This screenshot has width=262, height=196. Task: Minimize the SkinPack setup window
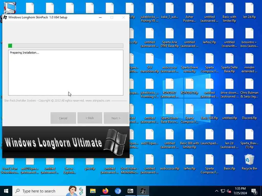pyautogui.click(x=100, y=17)
